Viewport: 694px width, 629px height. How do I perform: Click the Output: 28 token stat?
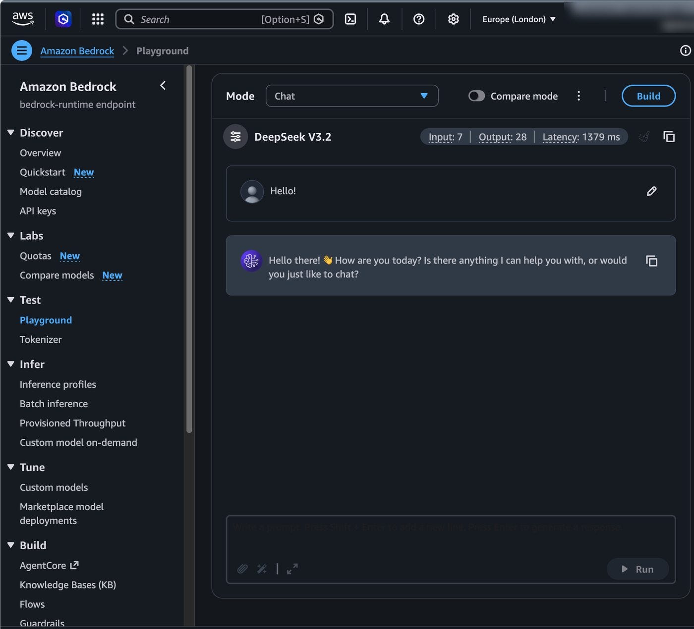click(503, 137)
